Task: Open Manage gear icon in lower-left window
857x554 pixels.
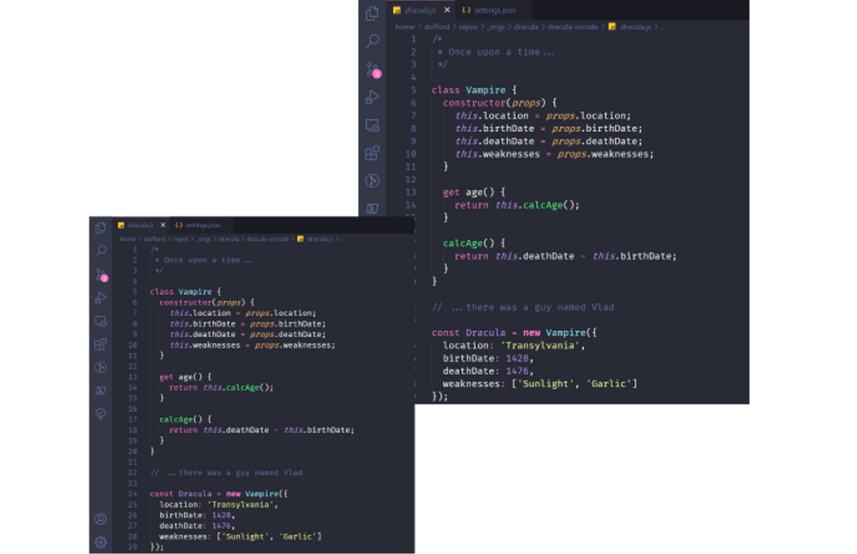Action: [101, 542]
